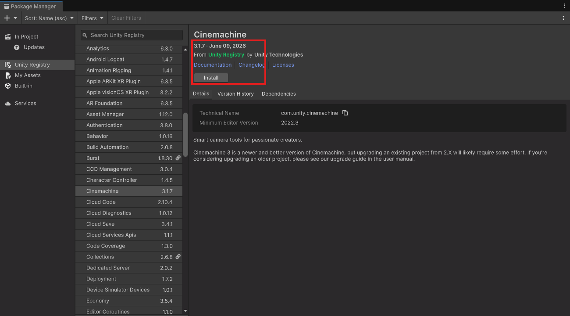Click the green Unity Registry link
Screen dimensions: 570x316
(226, 54)
